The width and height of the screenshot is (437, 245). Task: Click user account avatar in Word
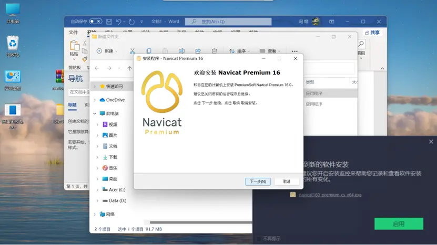316,22
